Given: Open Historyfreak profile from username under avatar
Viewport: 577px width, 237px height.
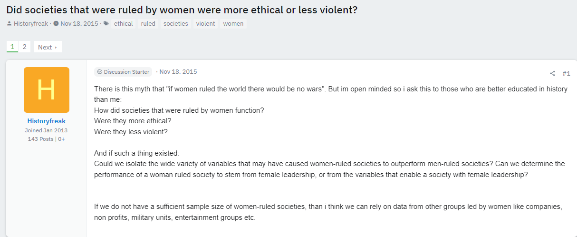Looking at the screenshot, I should [47, 121].
